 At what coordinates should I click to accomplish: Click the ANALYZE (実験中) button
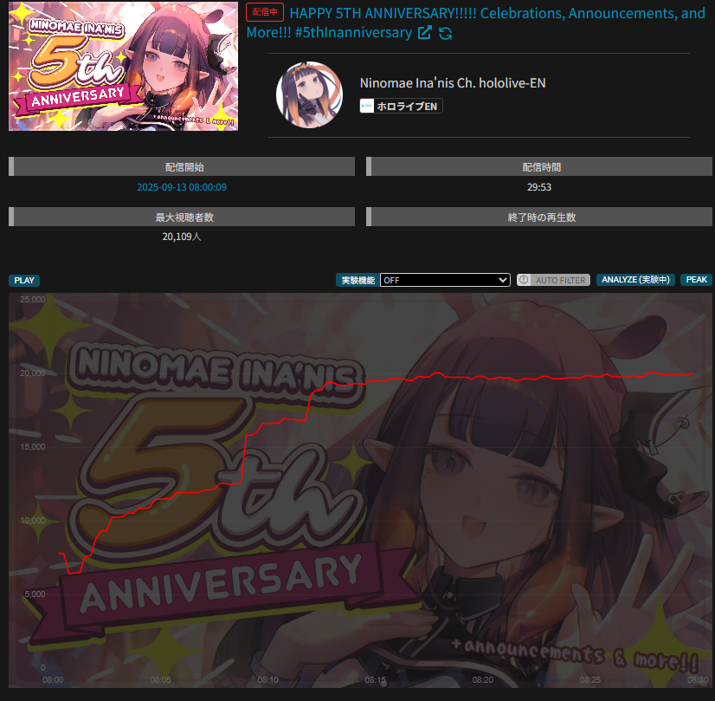(635, 280)
